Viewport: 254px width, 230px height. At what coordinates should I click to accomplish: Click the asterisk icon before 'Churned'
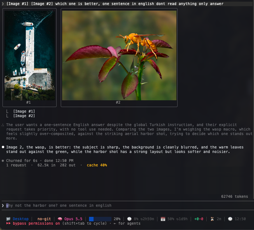tap(3, 161)
